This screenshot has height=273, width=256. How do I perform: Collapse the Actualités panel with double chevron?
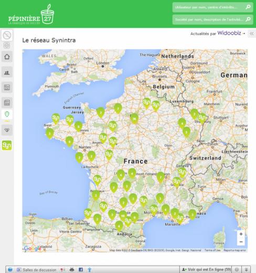[252, 34]
